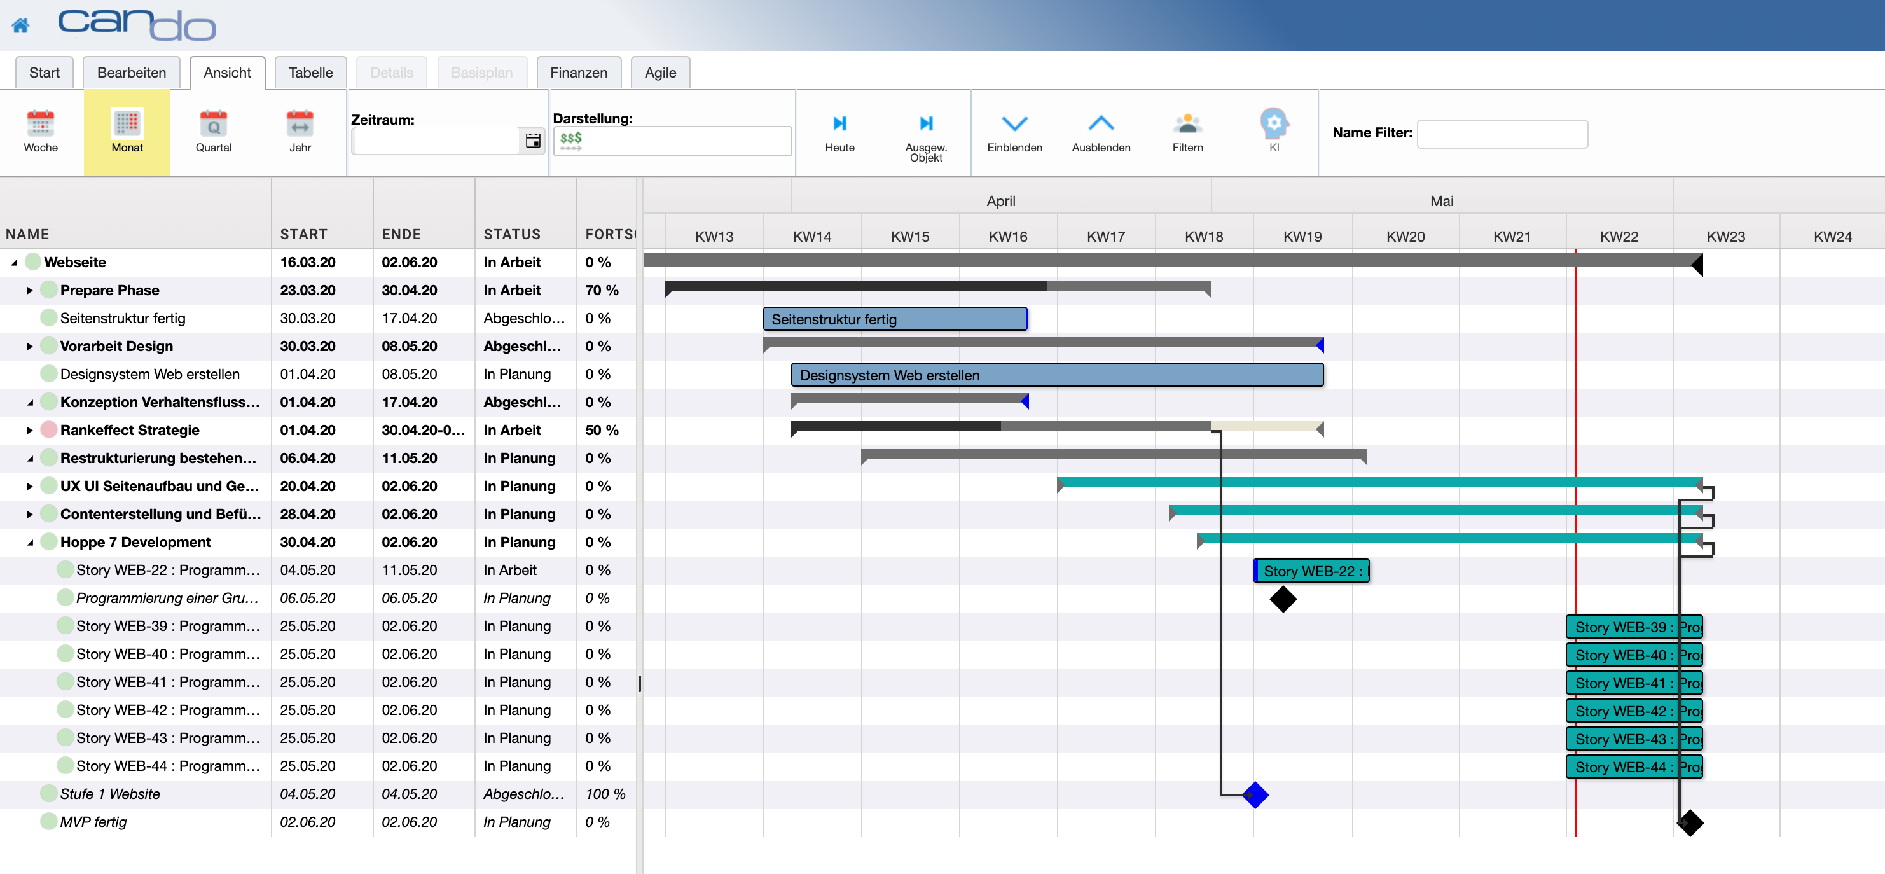Collapse Hoppe 7 Development row

(x=29, y=543)
